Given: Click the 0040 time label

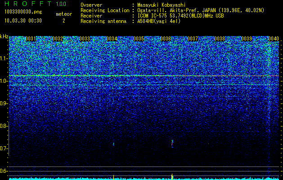Looking at the screenshot, I should 274,39.
